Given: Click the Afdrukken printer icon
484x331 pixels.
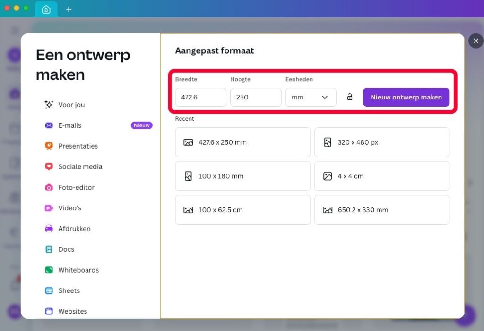Looking at the screenshot, I should [49, 229].
